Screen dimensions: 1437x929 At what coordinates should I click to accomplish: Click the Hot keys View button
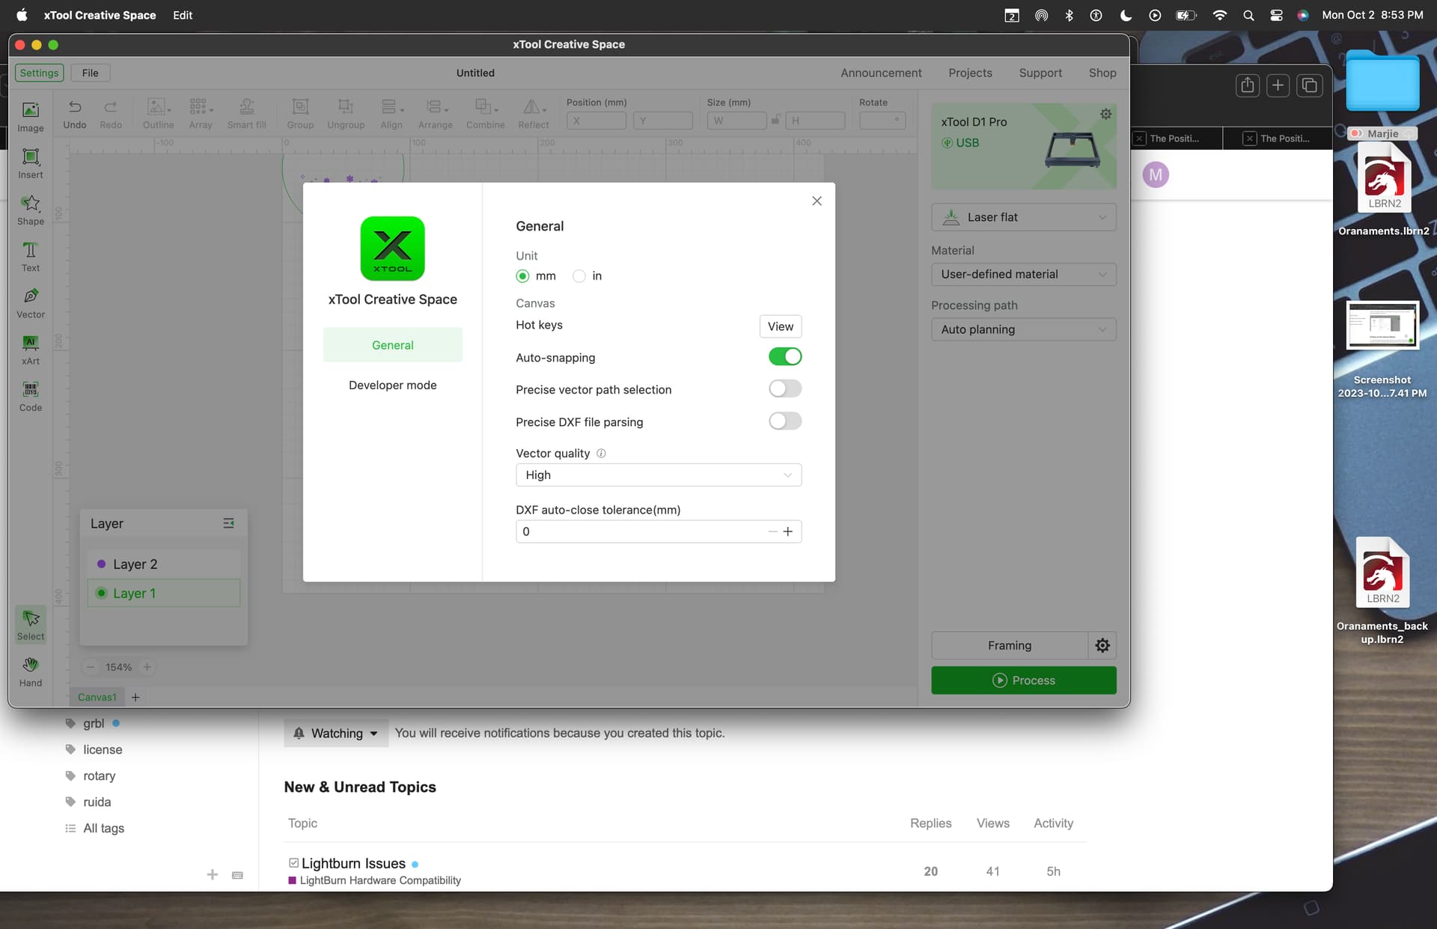(x=781, y=326)
